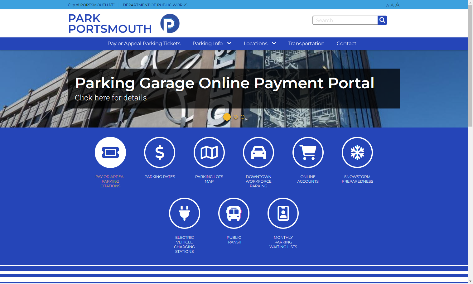The image size is (473, 284).
Task: Click the Snowstorm Preparedness label
Action: [357, 179]
